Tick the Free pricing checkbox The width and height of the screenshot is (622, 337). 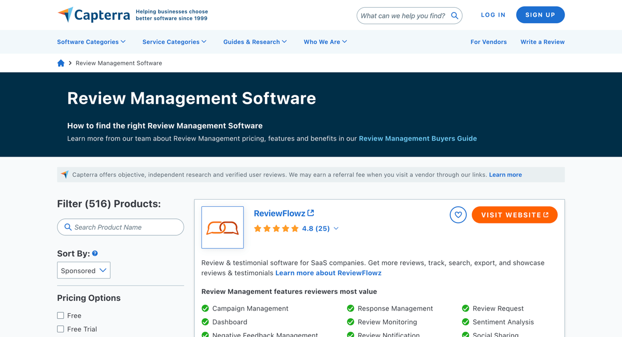61,316
